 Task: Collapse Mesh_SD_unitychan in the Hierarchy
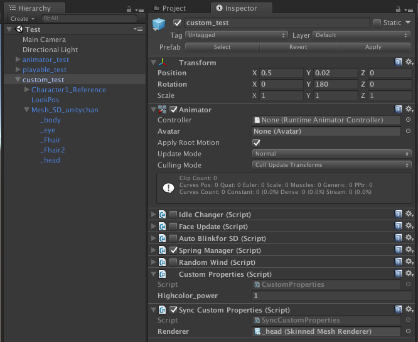(x=26, y=110)
